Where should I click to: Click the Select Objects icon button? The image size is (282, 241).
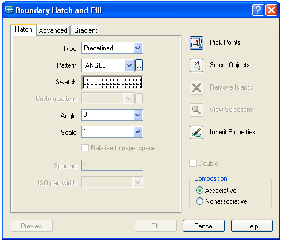(x=197, y=65)
